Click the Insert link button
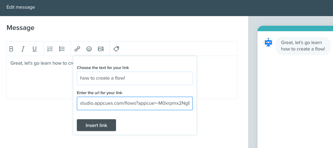This screenshot has height=148, width=333. click(x=96, y=125)
